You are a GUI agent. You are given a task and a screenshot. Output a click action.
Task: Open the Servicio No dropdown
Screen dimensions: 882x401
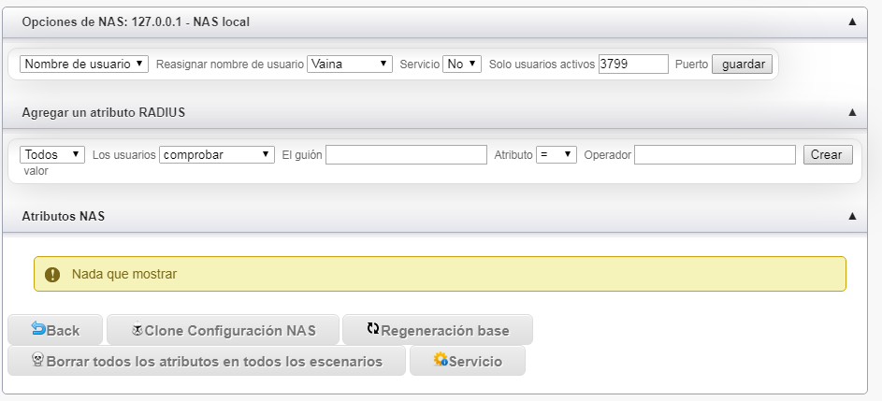point(462,64)
